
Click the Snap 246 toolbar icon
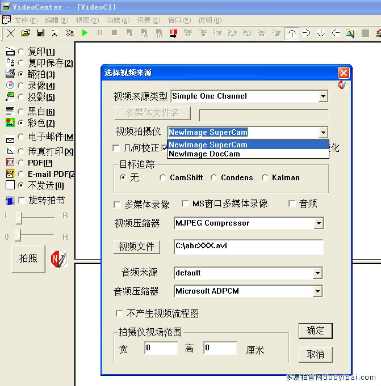[247, 33]
